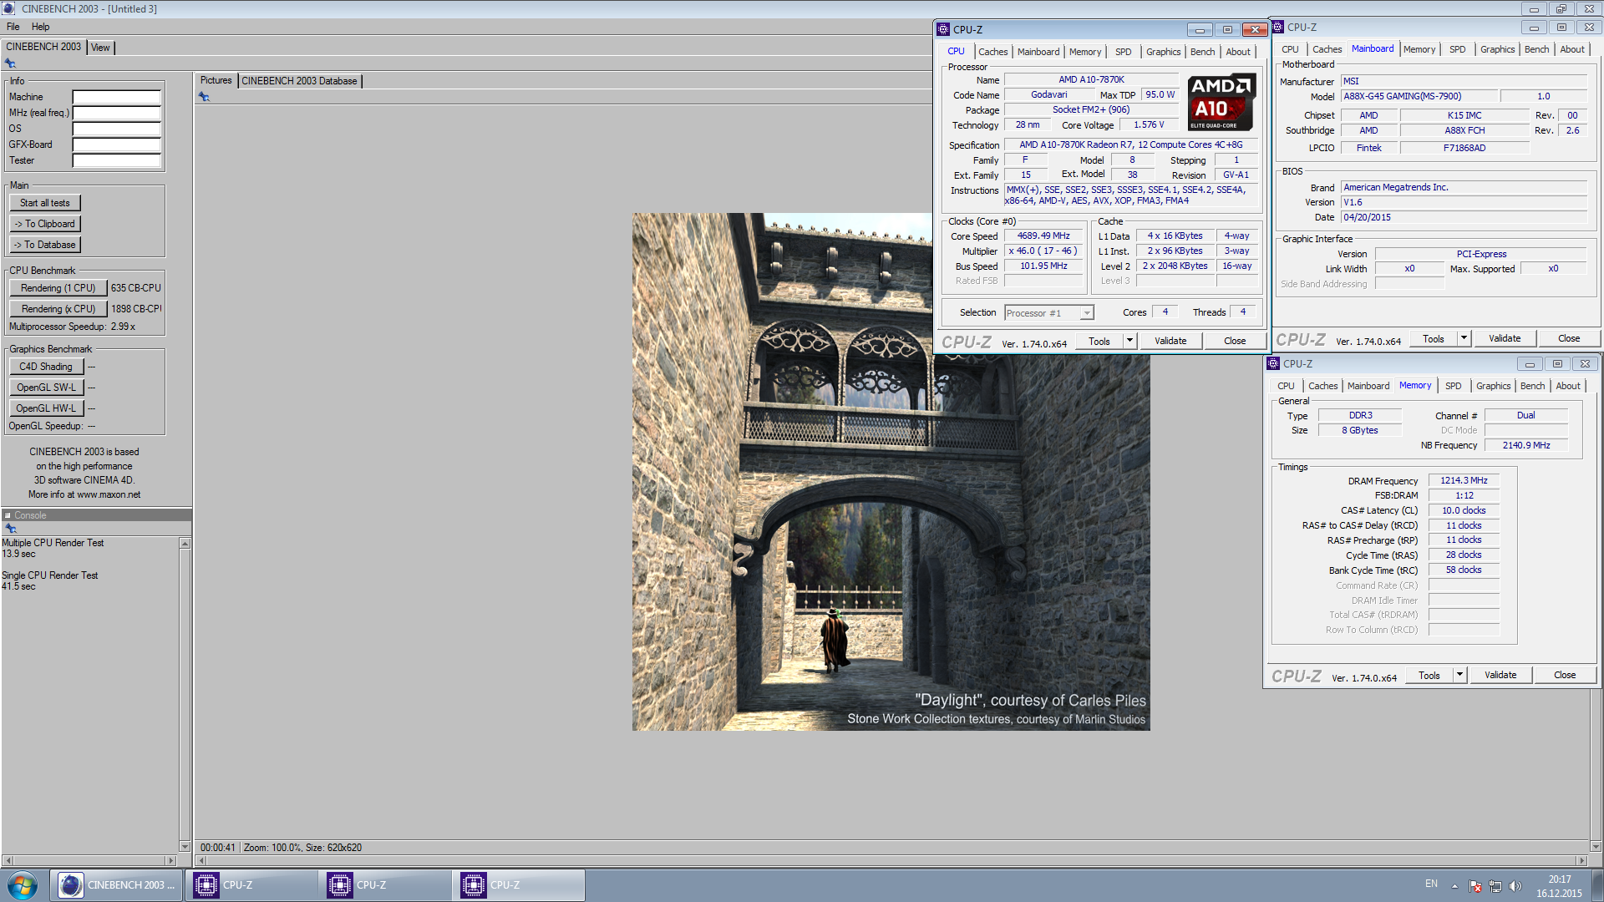Open the Processor #1 selection dropdown
Image resolution: width=1604 pixels, height=902 pixels.
click(x=1086, y=313)
